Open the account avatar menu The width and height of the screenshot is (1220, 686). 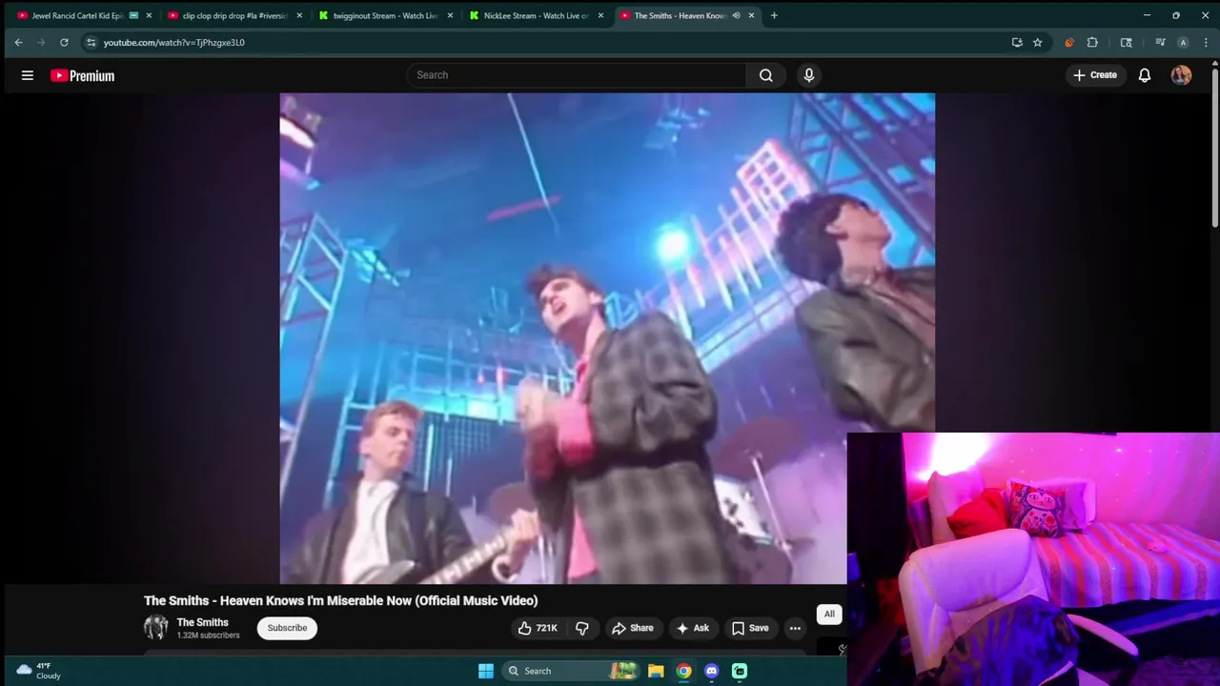(x=1181, y=75)
